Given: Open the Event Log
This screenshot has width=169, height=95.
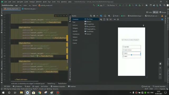Looking at the screenshot, I should pyautogui.click(x=146, y=86).
